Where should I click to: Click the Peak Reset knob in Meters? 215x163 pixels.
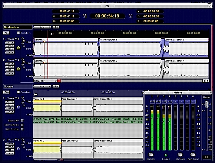pyautogui.click(x=193, y=154)
